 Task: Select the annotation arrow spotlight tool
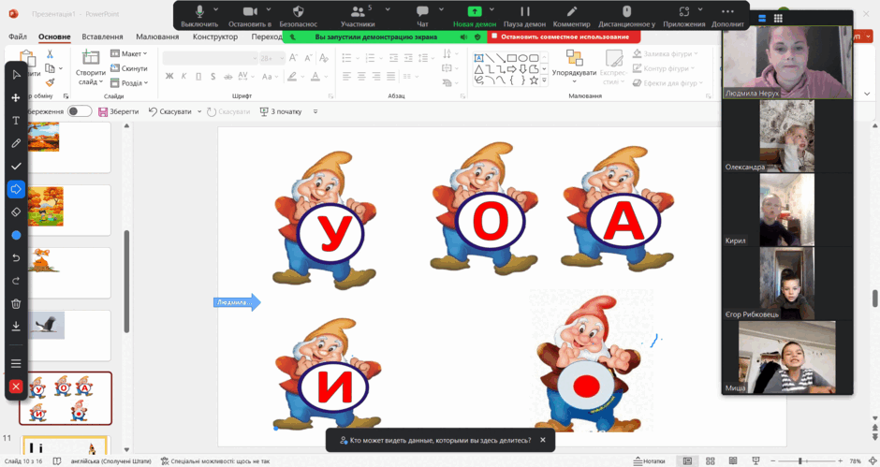pos(16,189)
